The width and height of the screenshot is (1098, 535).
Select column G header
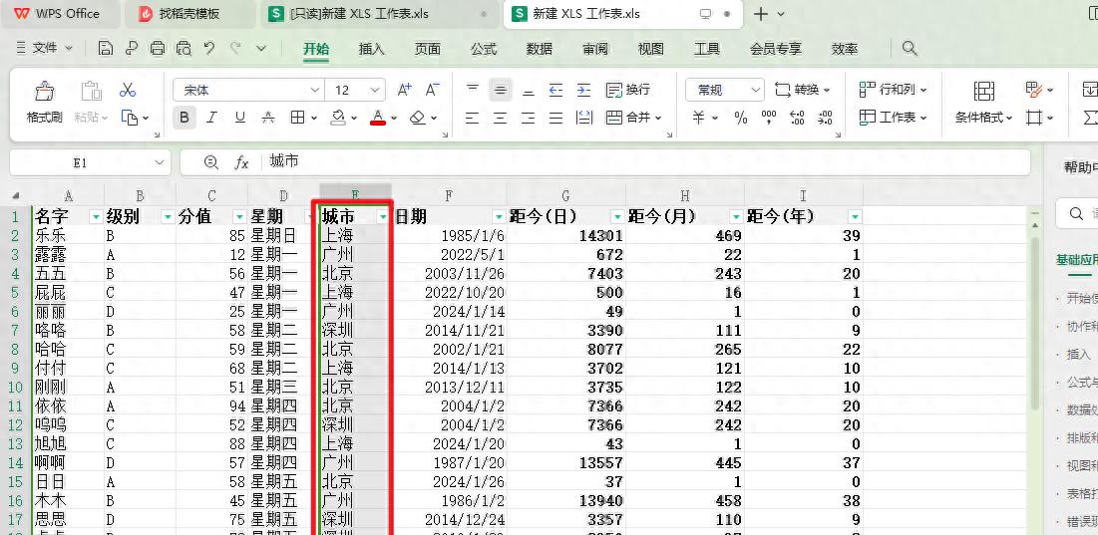pos(565,195)
